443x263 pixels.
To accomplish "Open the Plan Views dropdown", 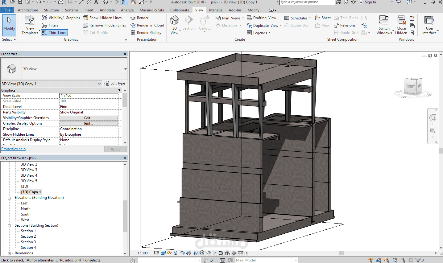I will click(x=230, y=18).
